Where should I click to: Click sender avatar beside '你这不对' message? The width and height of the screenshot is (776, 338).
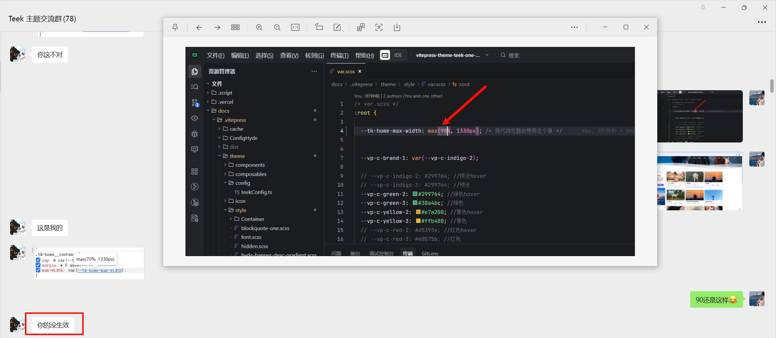(18, 54)
